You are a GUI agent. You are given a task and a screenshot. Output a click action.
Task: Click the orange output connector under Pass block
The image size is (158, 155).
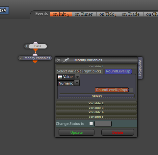click(x=36, y=50)
